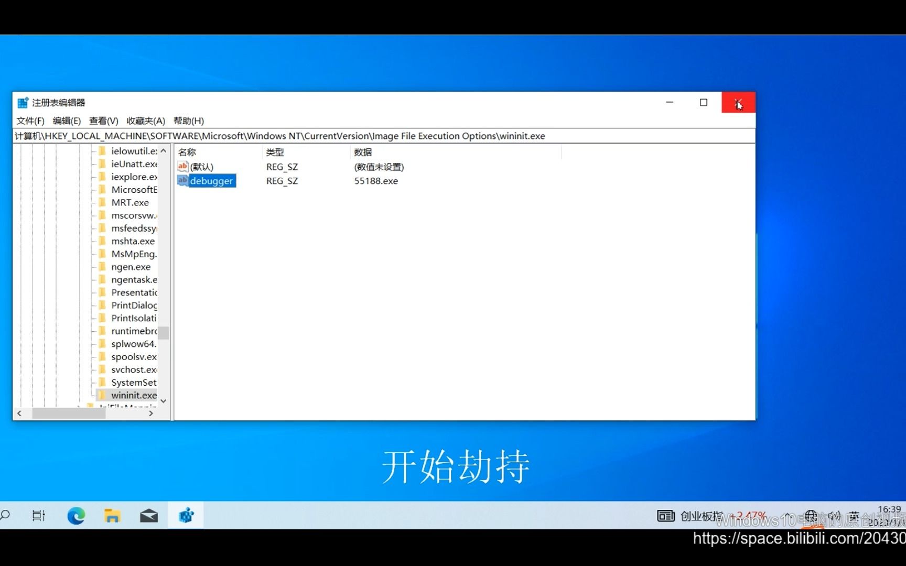Click the svchost.exe folder icon
The width and height of the screenshot is (906, 566).
pos(103,369)
